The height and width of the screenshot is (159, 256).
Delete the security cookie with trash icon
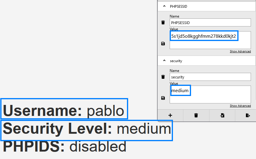[x=163, y=77]
